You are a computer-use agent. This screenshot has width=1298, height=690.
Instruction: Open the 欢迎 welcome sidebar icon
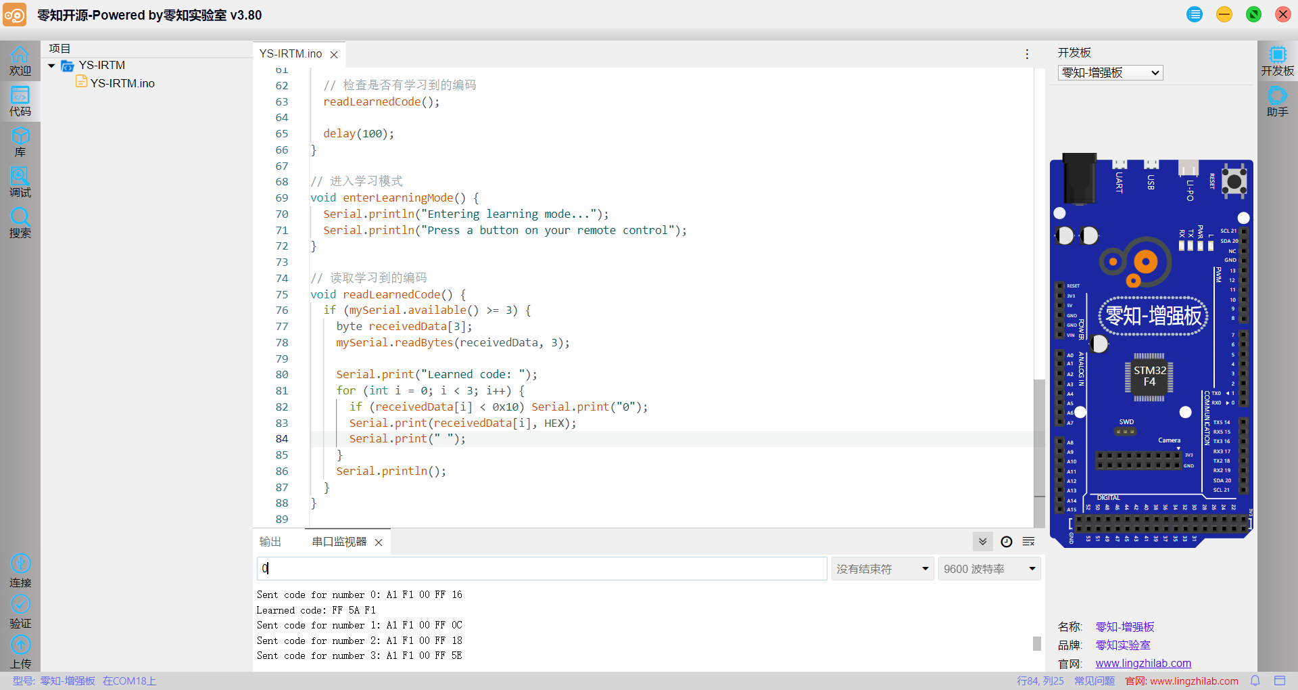20,61
